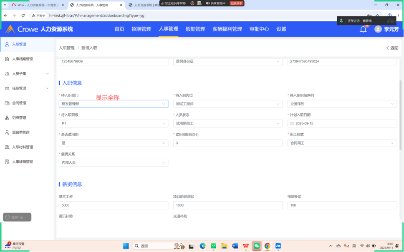Click the 入职管理 breadcrumb link
The image size is (404, 252).
coord(66,48)
